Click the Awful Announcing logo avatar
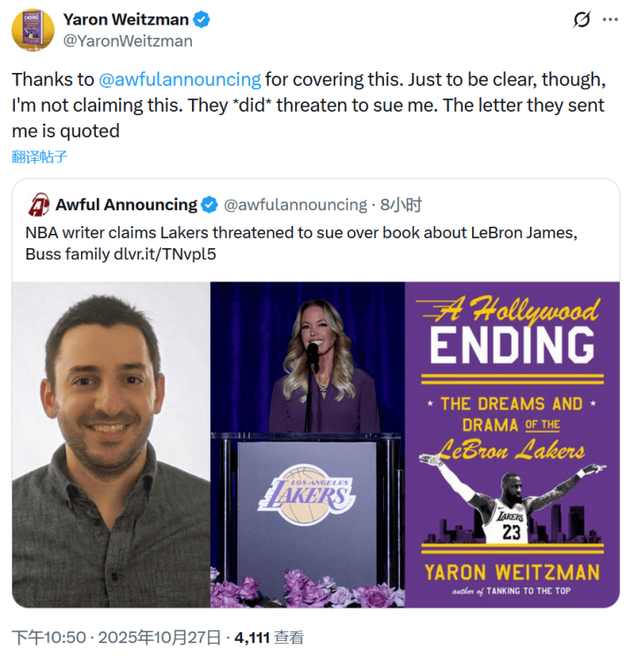Screen dimensions: 634x663 point(39,205)
